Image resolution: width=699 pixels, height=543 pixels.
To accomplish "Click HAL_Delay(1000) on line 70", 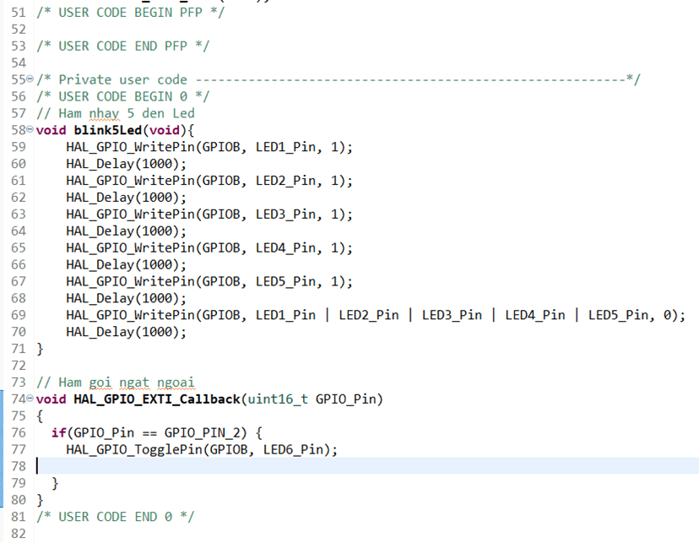I will (125, 332).
